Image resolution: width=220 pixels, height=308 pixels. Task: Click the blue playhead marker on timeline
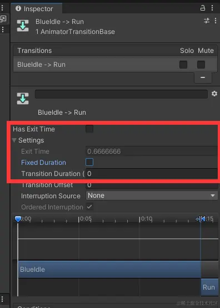pos(18,219)
